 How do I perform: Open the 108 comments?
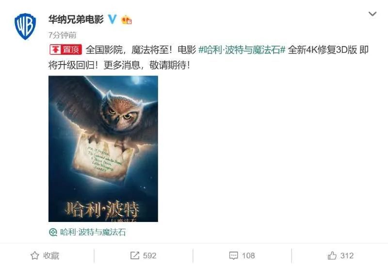click(248, 256)
